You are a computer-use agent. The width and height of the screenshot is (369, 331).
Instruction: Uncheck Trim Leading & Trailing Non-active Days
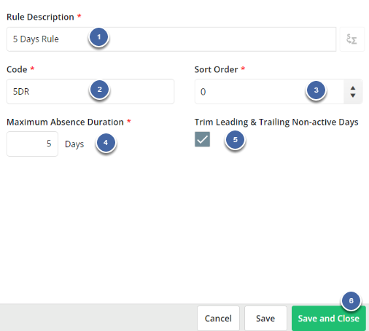(202, 139)
